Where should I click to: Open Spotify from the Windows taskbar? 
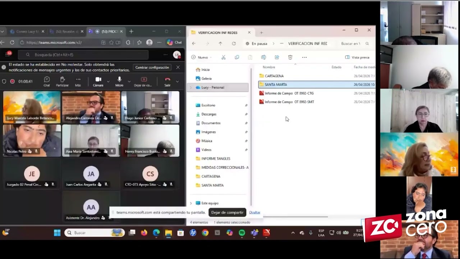(242, 233)
